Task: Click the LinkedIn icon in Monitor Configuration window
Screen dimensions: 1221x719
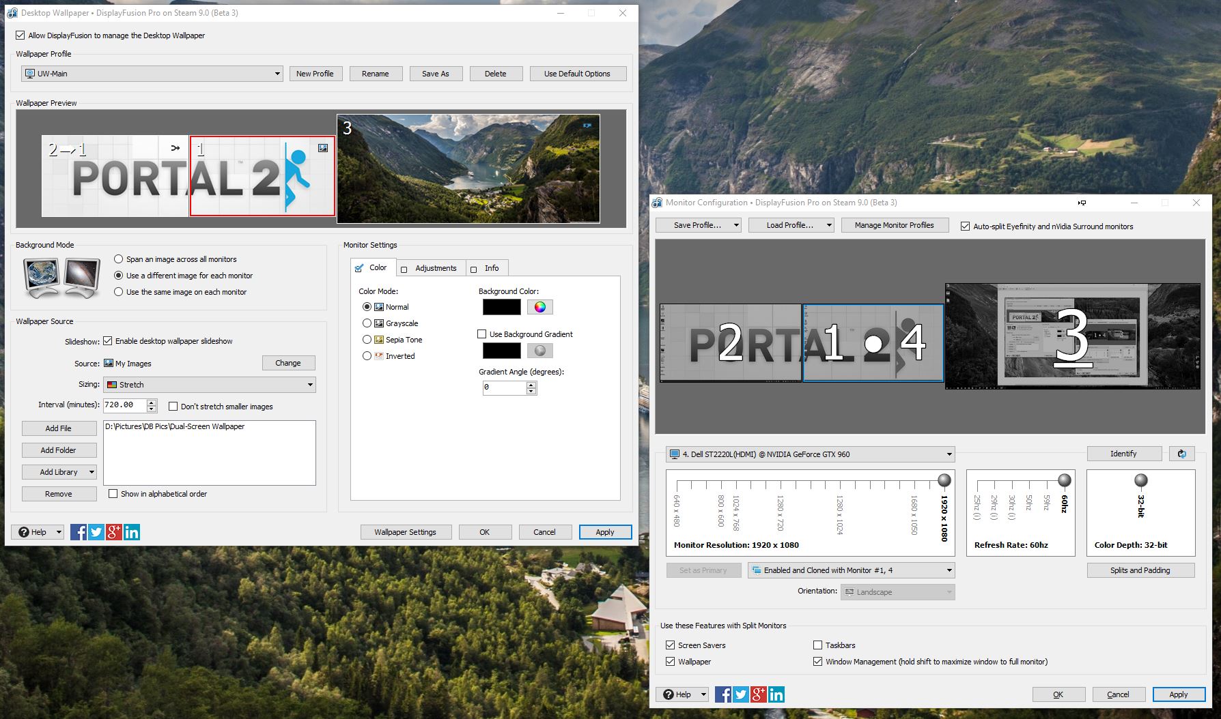Action: click(x=776, y=694)
